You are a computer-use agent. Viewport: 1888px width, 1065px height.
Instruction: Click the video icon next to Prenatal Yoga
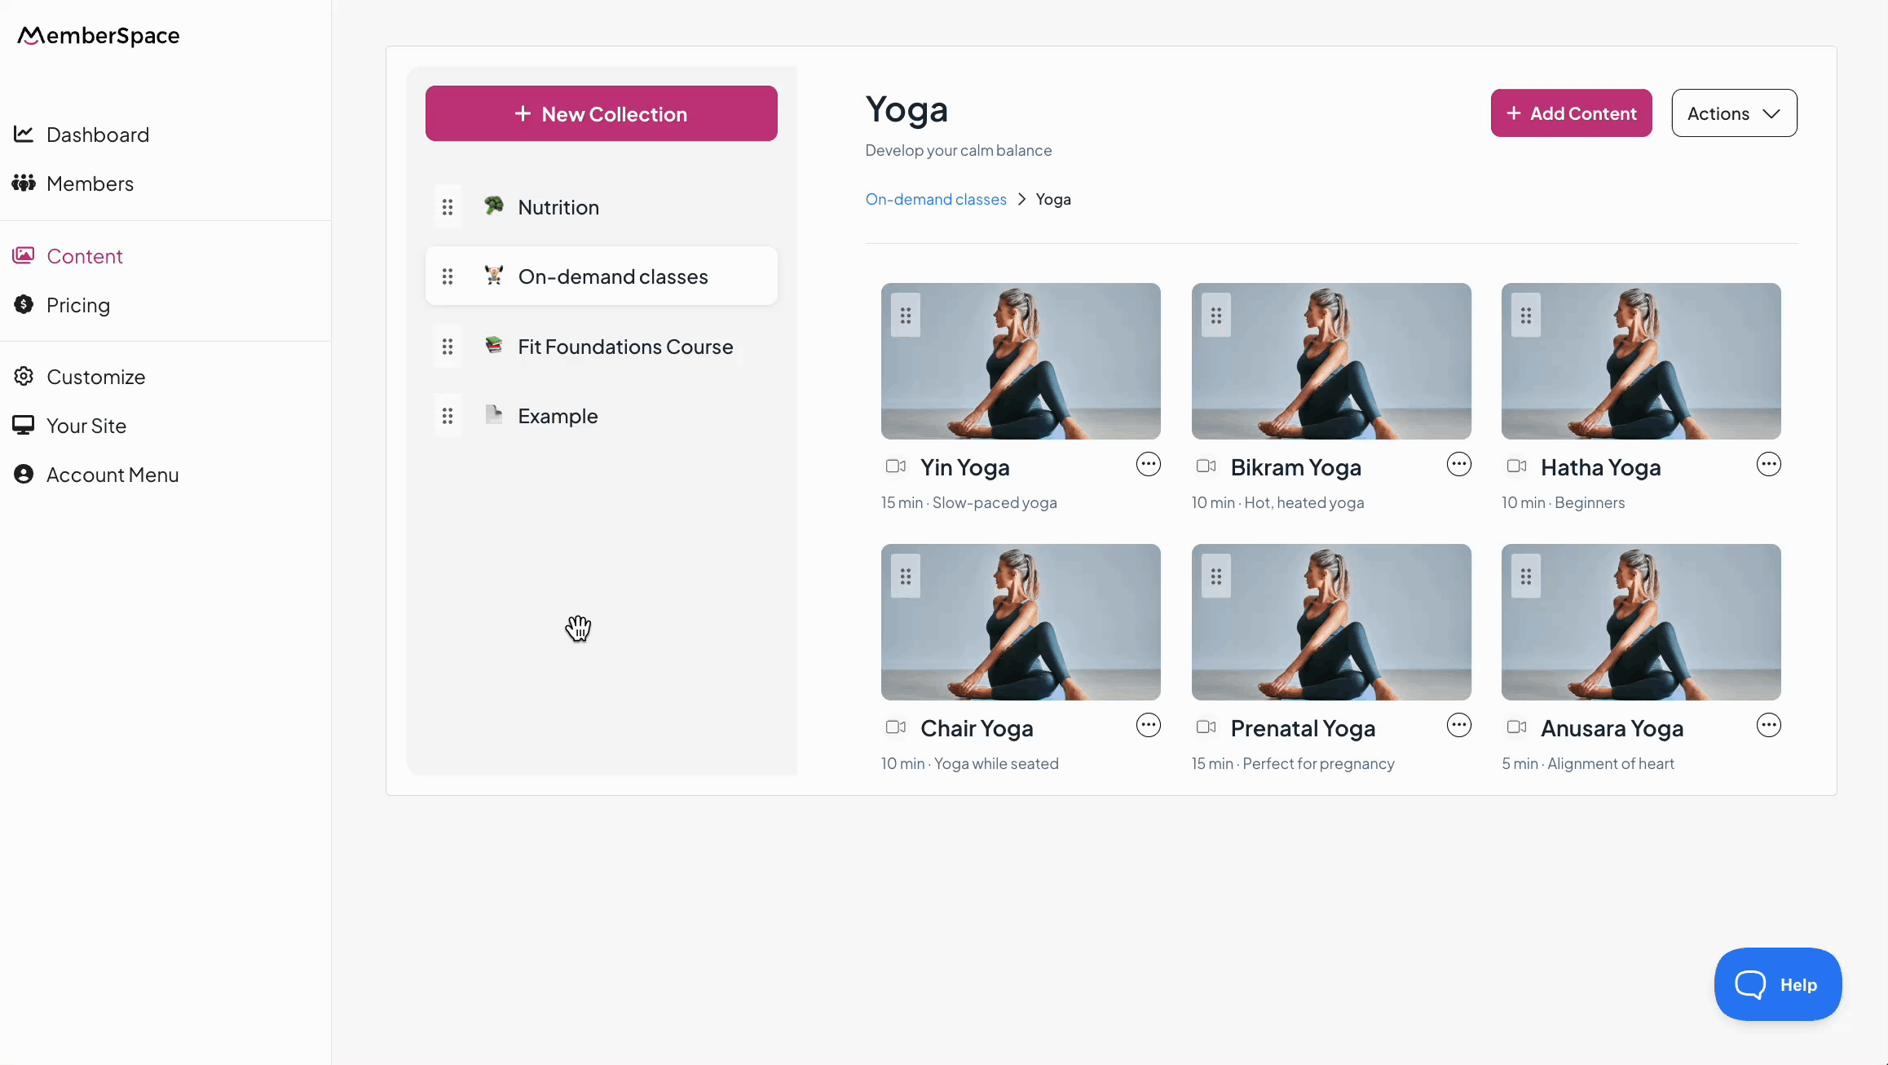pos(1206,727)
